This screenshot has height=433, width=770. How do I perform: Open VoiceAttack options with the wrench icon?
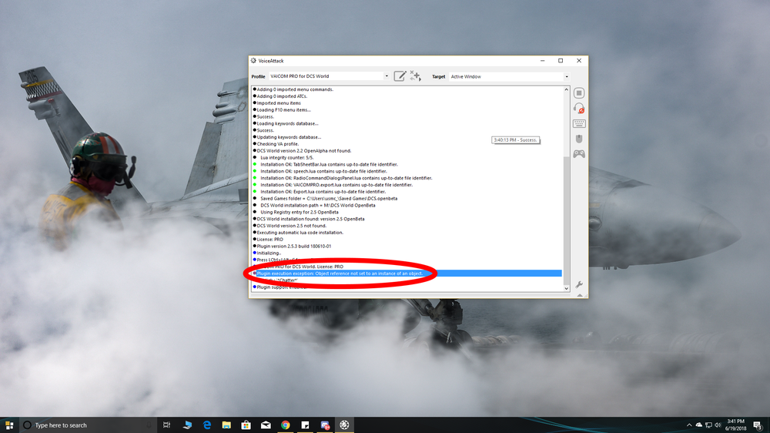pos(579,284)
